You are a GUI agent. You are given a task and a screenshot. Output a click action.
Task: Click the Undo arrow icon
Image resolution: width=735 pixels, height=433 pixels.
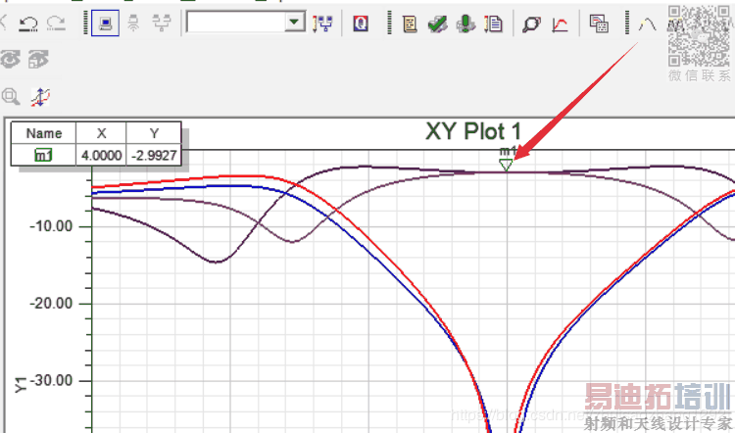28,23
